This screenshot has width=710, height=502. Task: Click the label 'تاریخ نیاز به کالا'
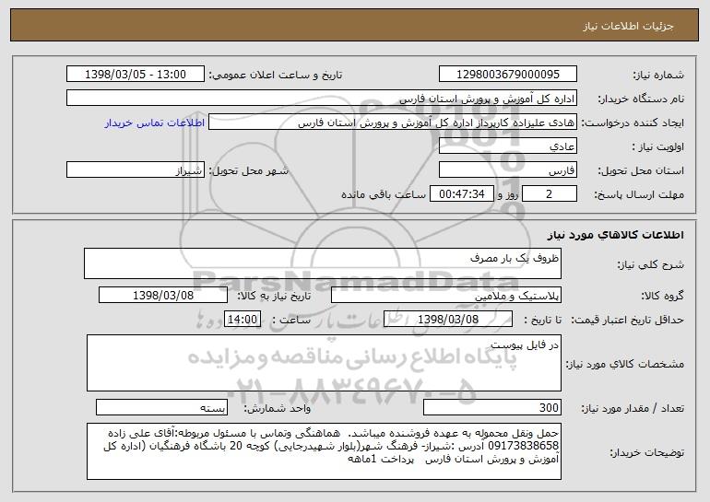[x=274, y=296]
